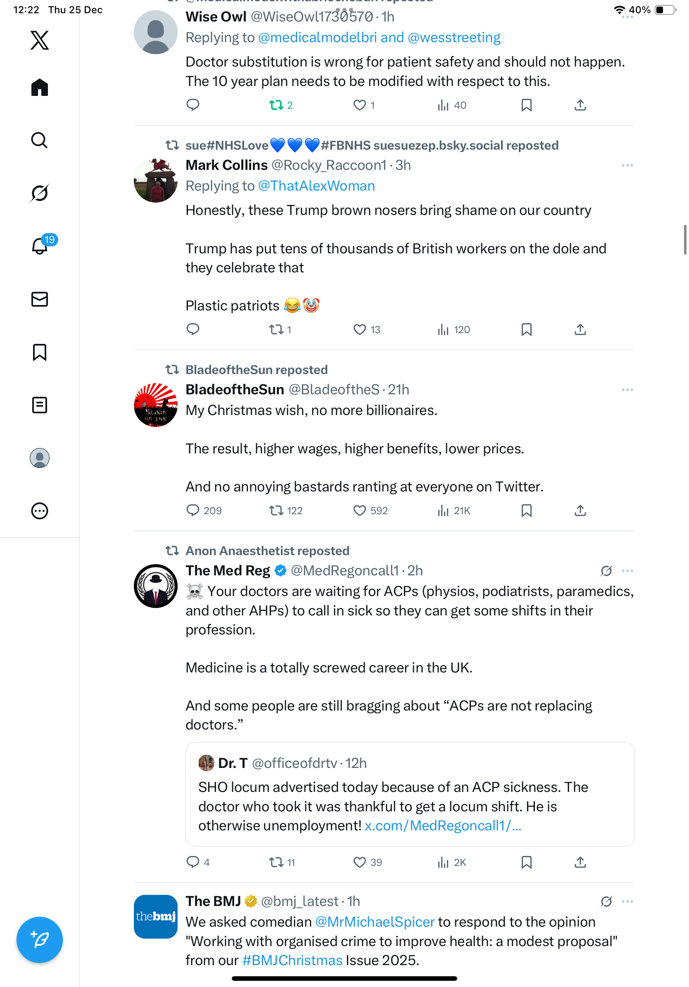The height and width of the screenshot is (987, 689).
Task: Undo repost on Wise Owl's post
Action: [x=276, y=105]
